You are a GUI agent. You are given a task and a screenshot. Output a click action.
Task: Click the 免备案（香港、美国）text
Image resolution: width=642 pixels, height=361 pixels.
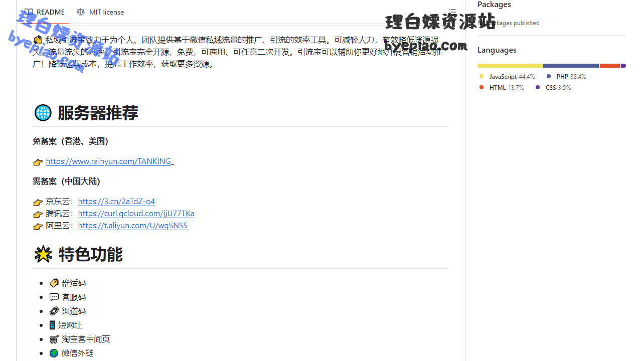pyautogui.click(x=71, y=141)
